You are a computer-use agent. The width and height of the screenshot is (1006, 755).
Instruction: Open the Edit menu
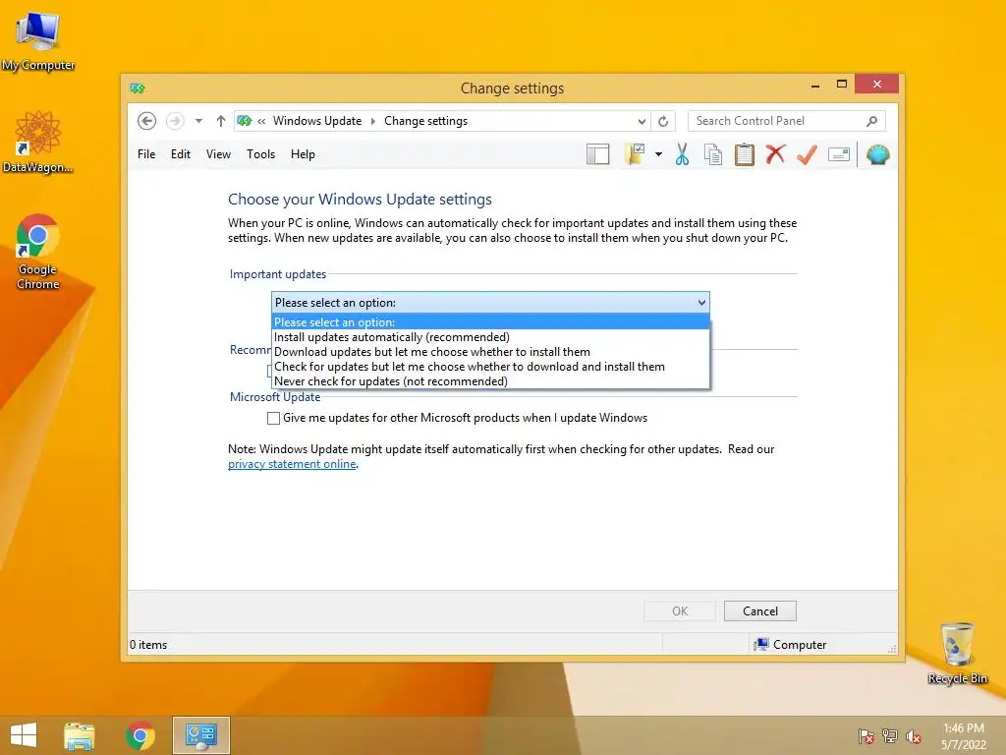(181, 154)
